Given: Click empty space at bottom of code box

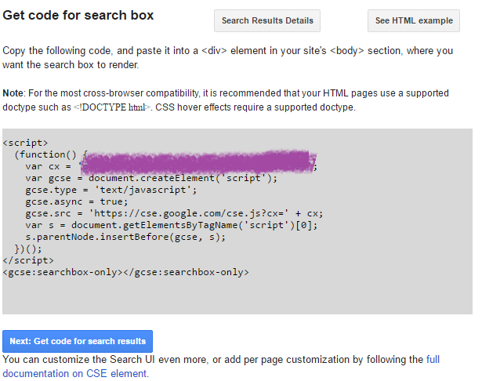Looking at the screenshot, I should tap(235, 298).
